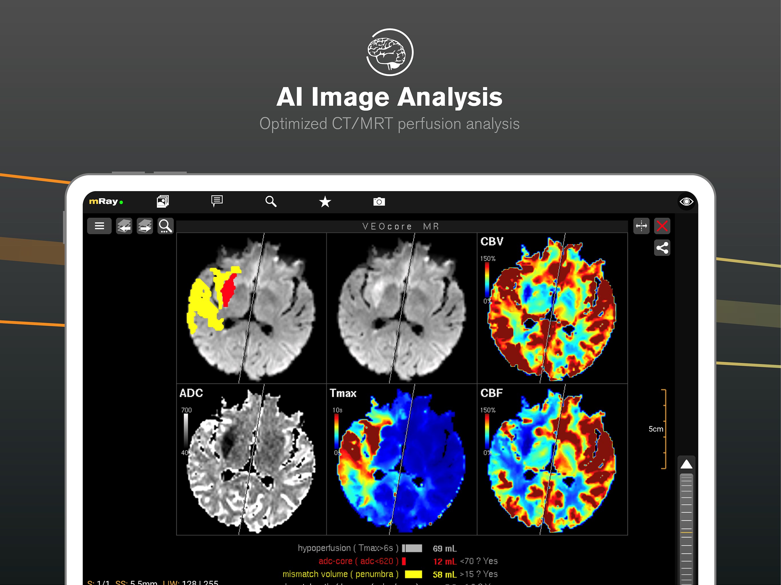The image size is (781, 585).
Task: Go to the previous image stack
Action: pyautogui.click(x=124, y=226)
